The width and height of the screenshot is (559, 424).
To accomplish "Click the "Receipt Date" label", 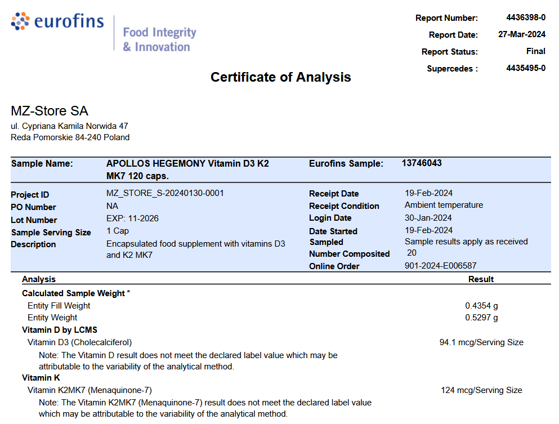I will tap(334, 194).
